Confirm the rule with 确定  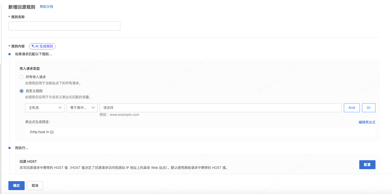pos(17,186)
